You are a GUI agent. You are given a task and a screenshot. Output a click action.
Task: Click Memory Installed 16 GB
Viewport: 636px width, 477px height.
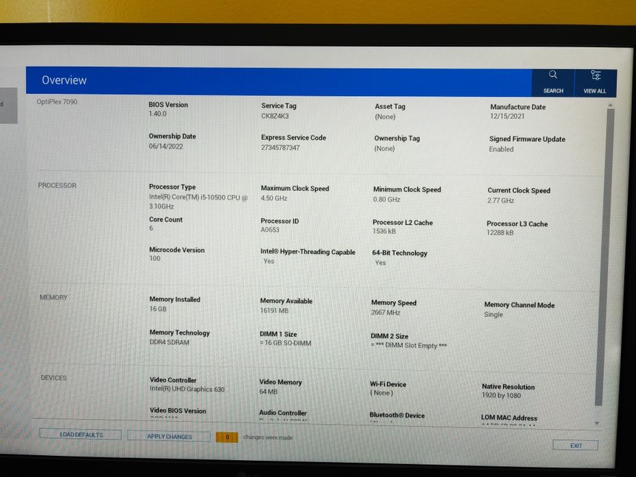[157, 309]
